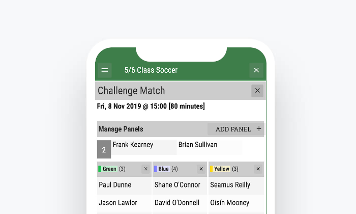Screen dimensions: 356x214
Task: Click the ADD PANEL button
Action: click(236, 129)
